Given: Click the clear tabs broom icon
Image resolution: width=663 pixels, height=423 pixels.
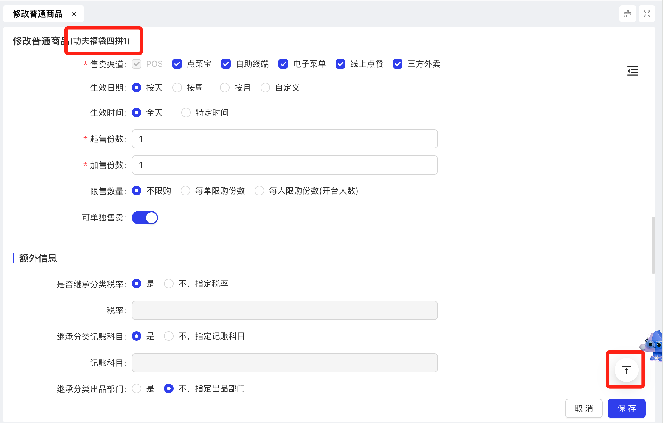Looking at the screenshot, I should (x=628, y=14).
